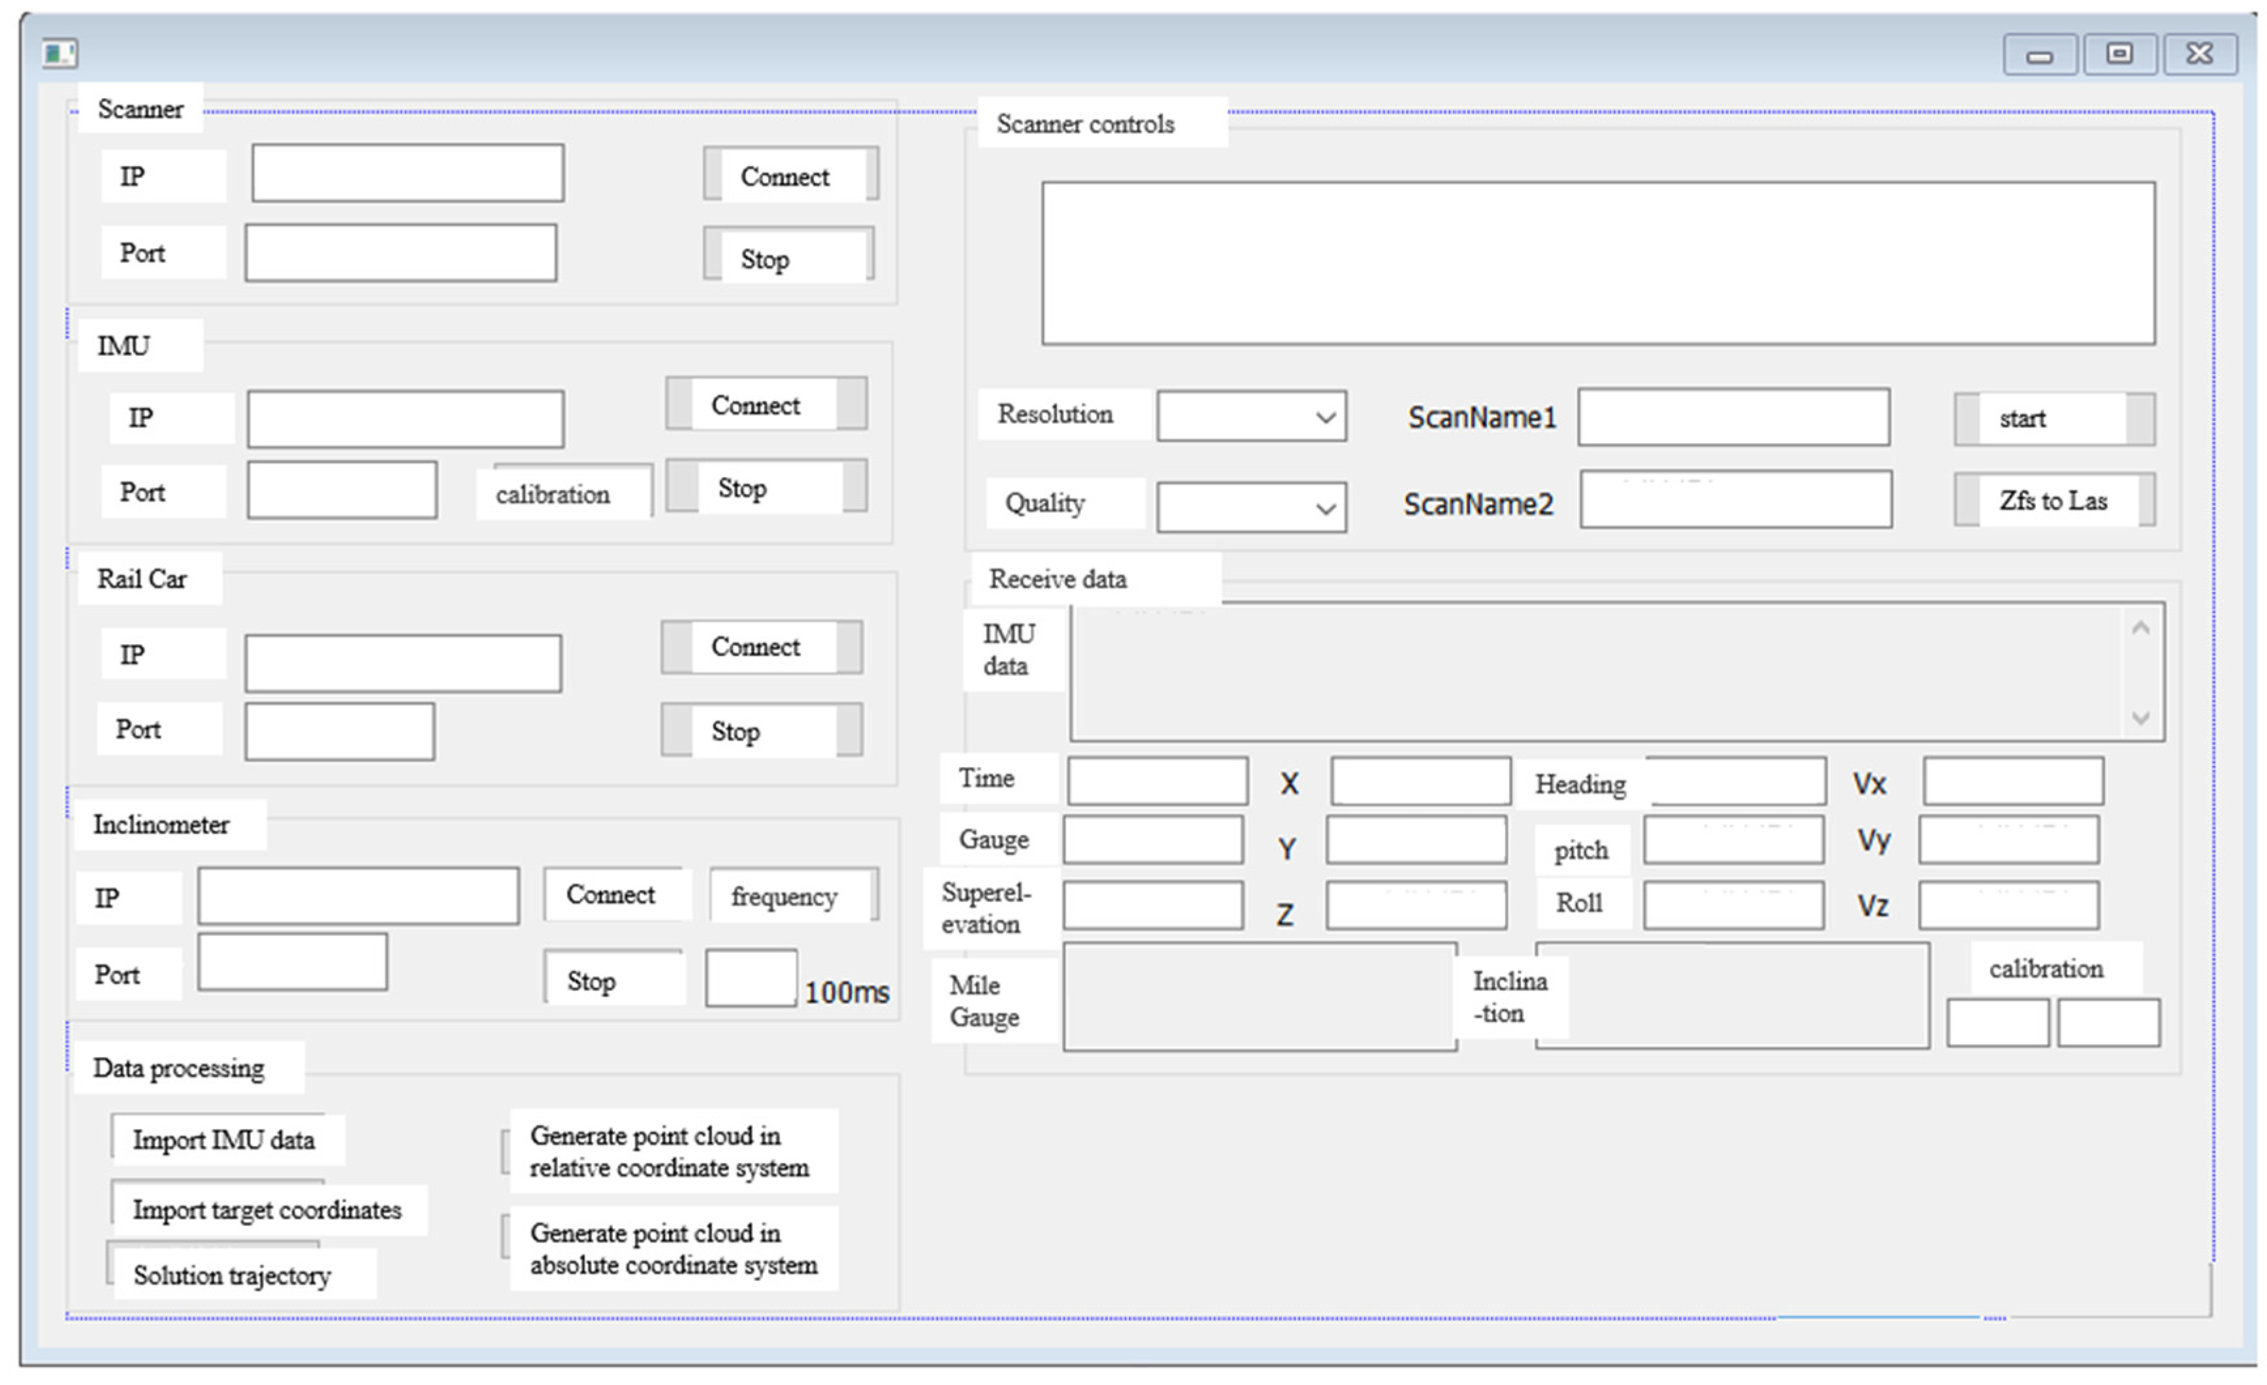The height and width of the screenshot is (1385, 2267).
Task: Click the Import IMU data button
Action: coord(223,1139)
